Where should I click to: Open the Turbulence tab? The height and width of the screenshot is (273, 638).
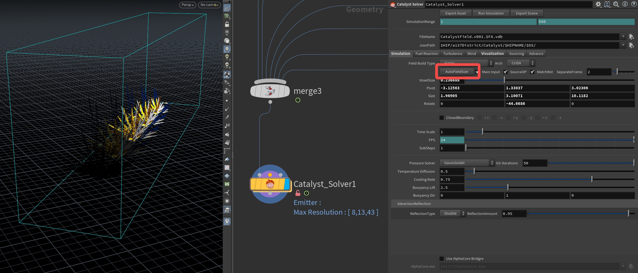[452, 54]
